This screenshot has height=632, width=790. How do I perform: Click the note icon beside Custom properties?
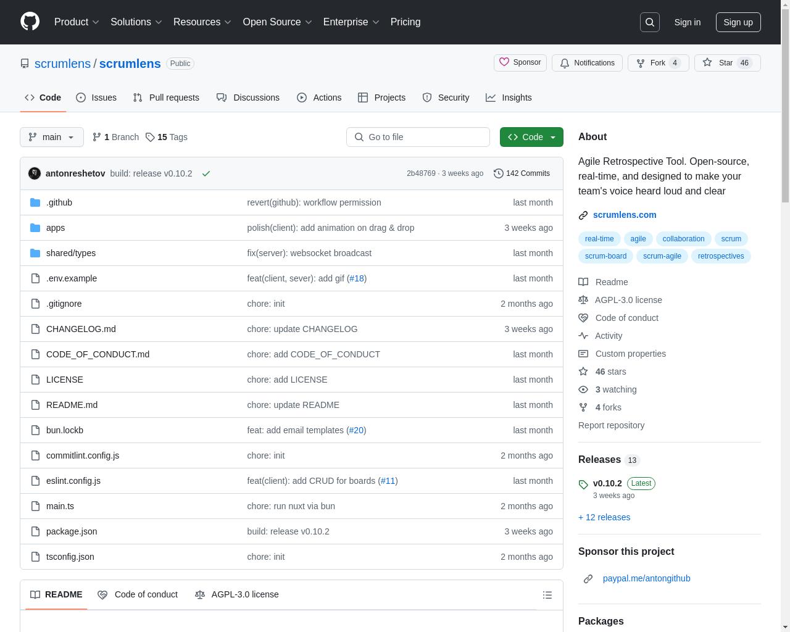click(583, 354)
